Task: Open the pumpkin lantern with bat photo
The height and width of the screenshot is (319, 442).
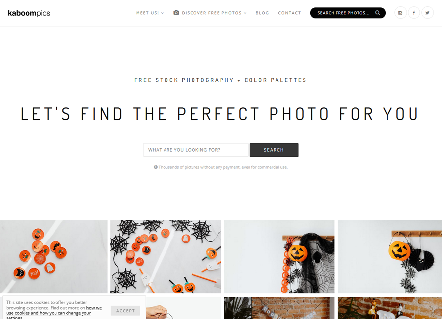Action: pyautogui.click(x=390, y=257)
